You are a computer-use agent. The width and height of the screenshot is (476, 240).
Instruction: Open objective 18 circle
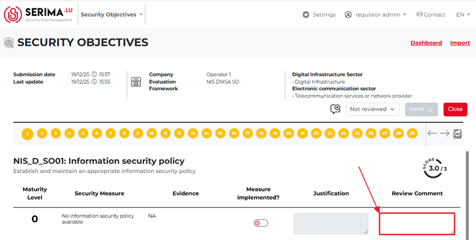click(261, 133)
